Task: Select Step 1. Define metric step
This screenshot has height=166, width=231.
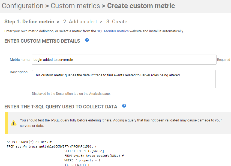Action: click(29, 21)
